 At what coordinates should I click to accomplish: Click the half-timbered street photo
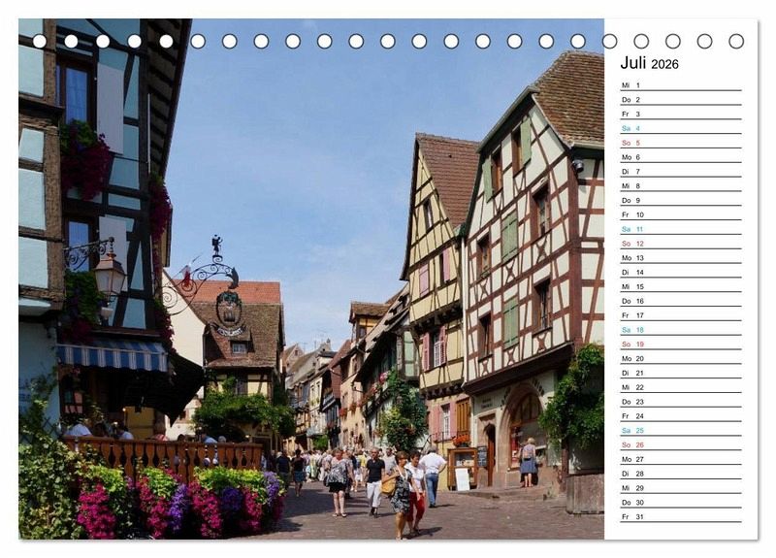pos(311,279)
